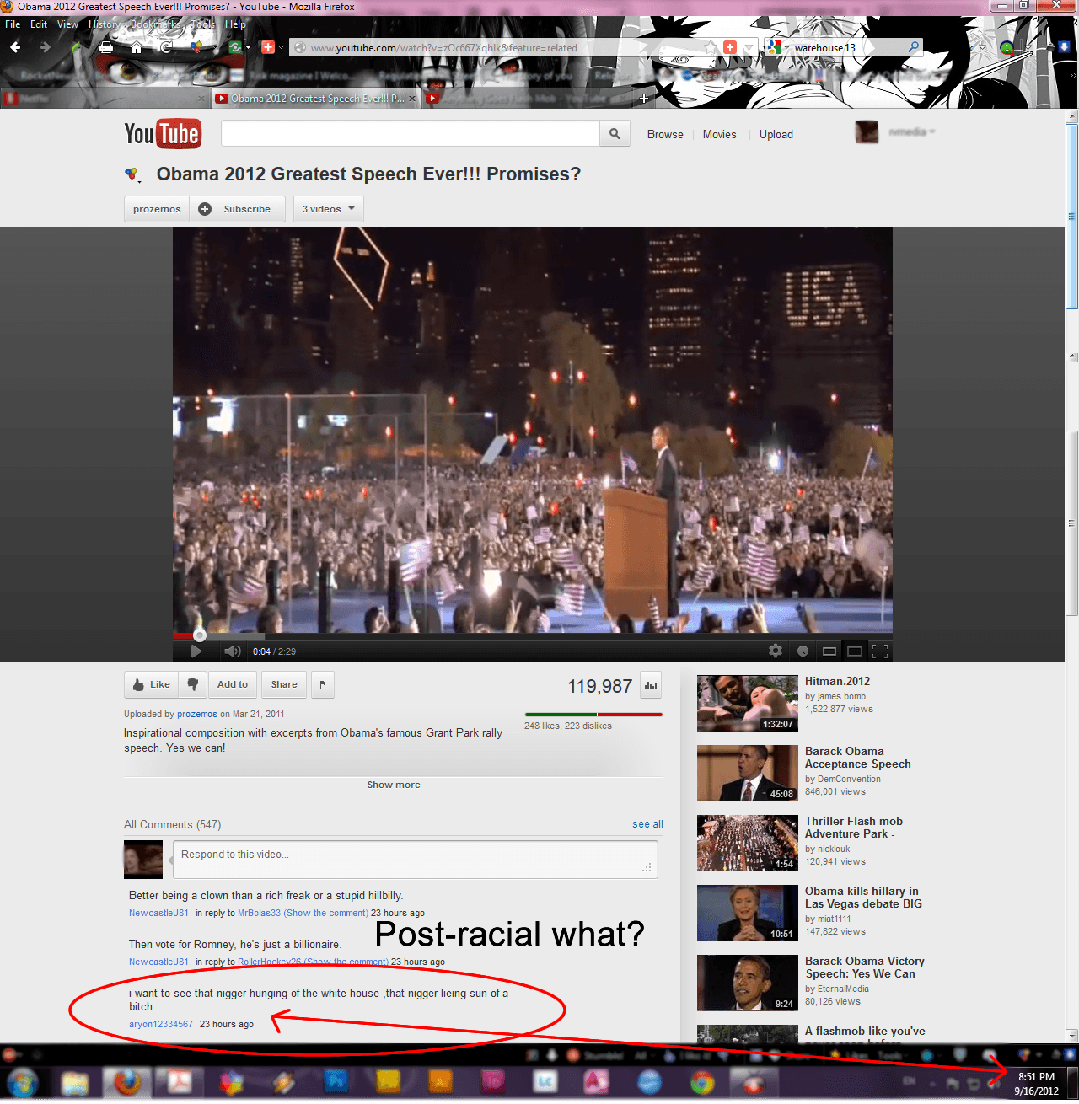
Task: Open the File menu
Action: click(x=13, y=24)
